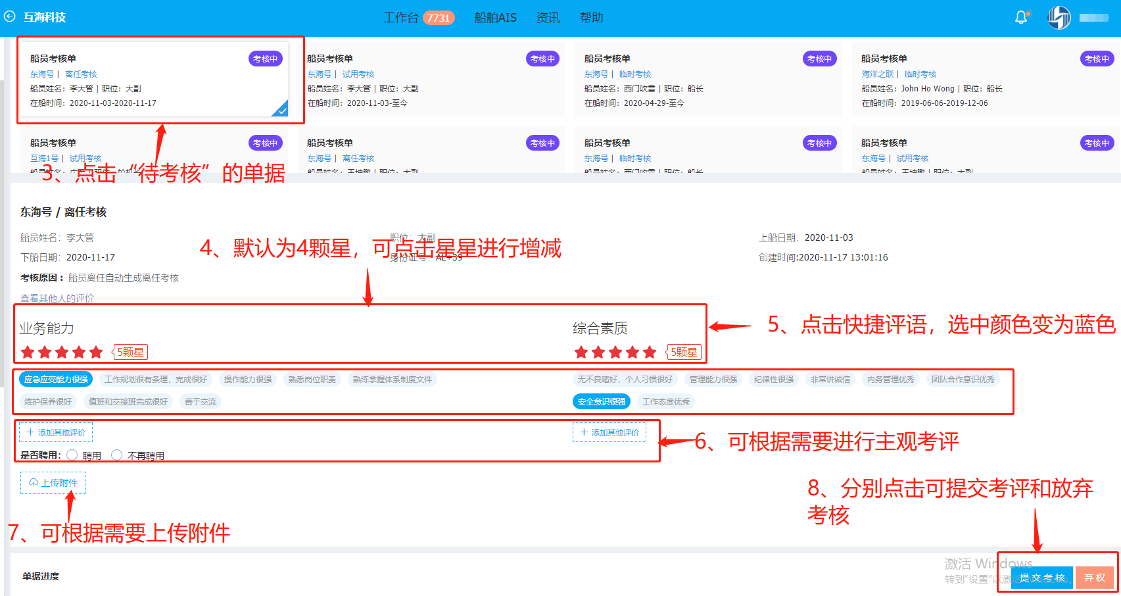Click the 互海科技 logo text

(45, 17)
